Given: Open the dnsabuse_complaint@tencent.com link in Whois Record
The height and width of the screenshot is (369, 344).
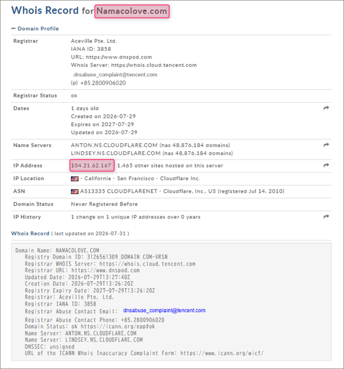Looking at the screenshot, I should pos(164,310).
